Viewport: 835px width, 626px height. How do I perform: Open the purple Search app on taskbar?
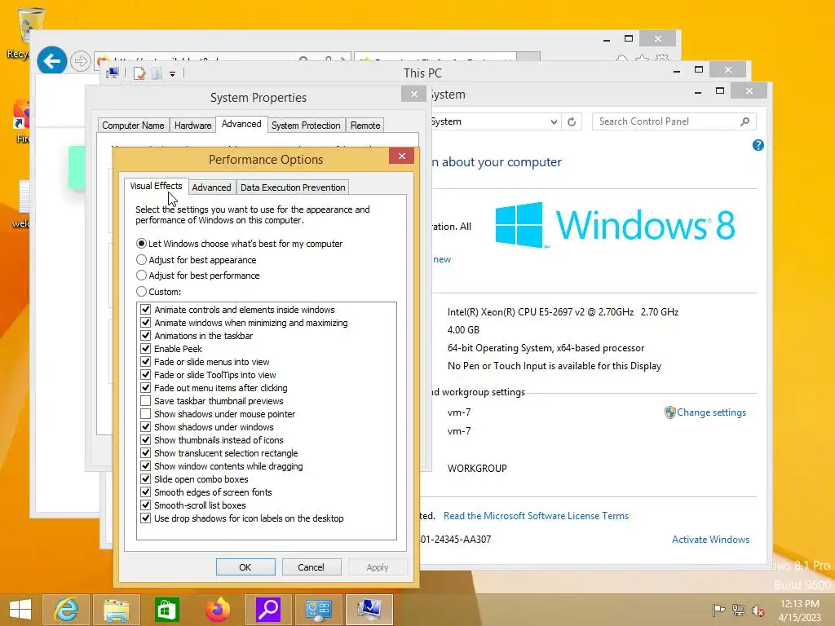(267, 610)
